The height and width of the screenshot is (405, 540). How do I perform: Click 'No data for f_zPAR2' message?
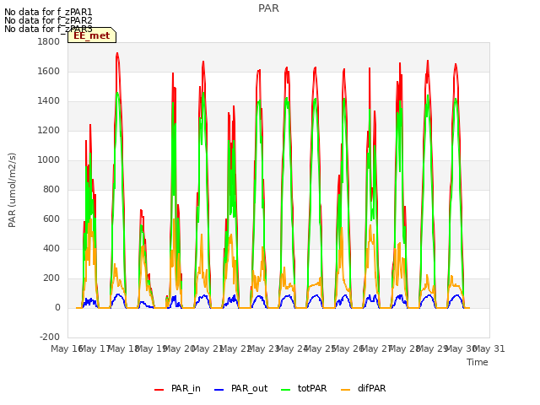click(48, 20)
